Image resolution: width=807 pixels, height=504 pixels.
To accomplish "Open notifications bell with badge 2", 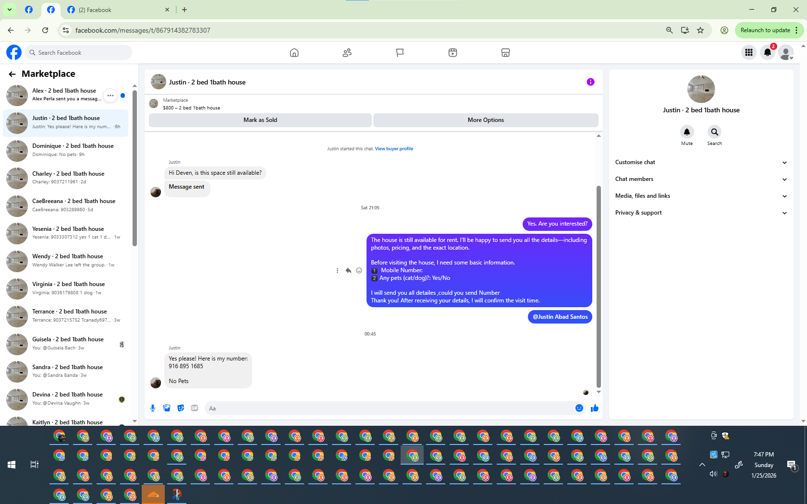I will (x=768, y=52).
